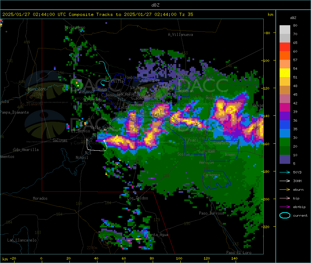
Task: Select the light gray 70-80 dBZ swatch
Action: click(285, 30)
